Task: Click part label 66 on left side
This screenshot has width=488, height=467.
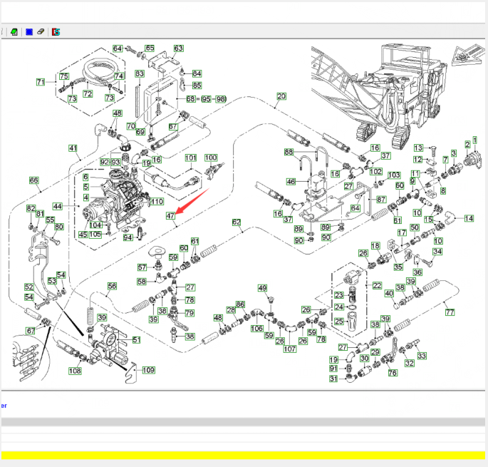Action: click(x=33, y=180)
